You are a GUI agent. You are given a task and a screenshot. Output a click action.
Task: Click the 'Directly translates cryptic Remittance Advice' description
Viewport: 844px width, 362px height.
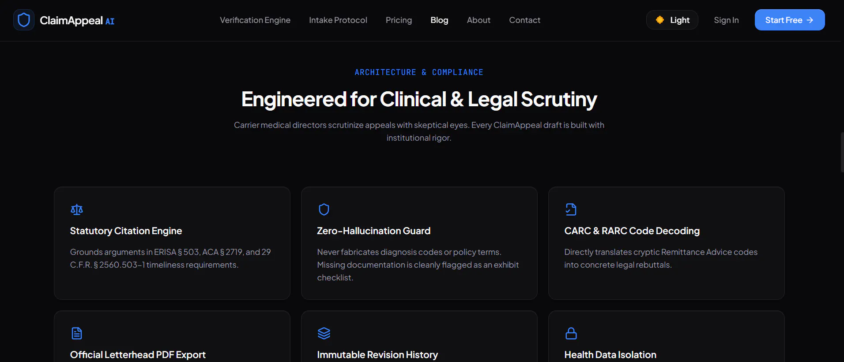661,258
